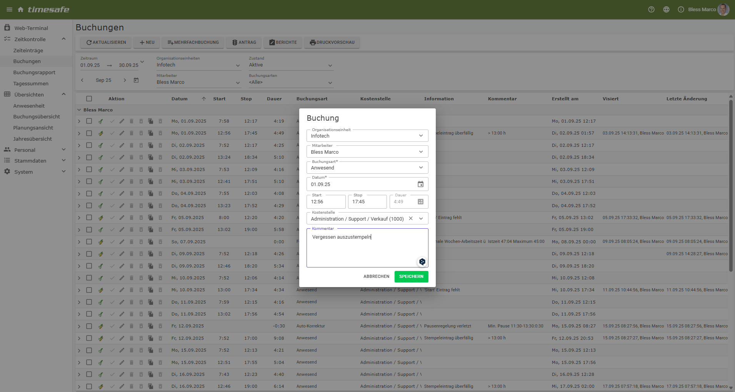Screen dimensions: 735x392
Task: Click the hamburger menu icon
Action: [9, 10]
